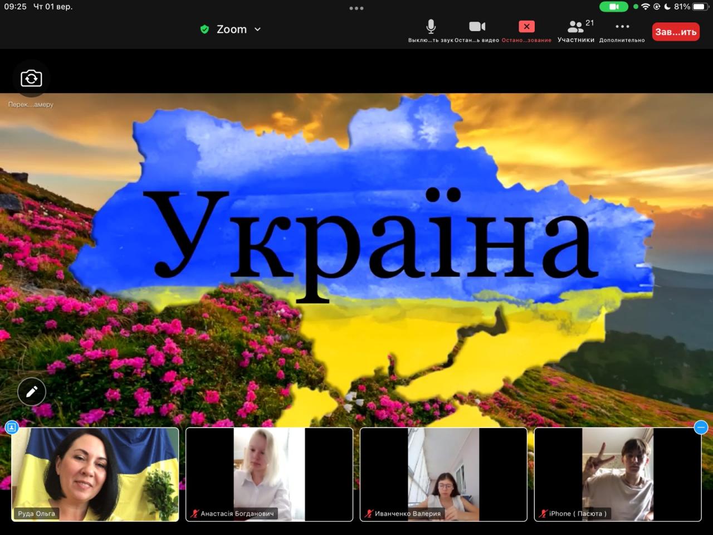Select Иванченко Валерия video thumbnail

coord(443,474)
